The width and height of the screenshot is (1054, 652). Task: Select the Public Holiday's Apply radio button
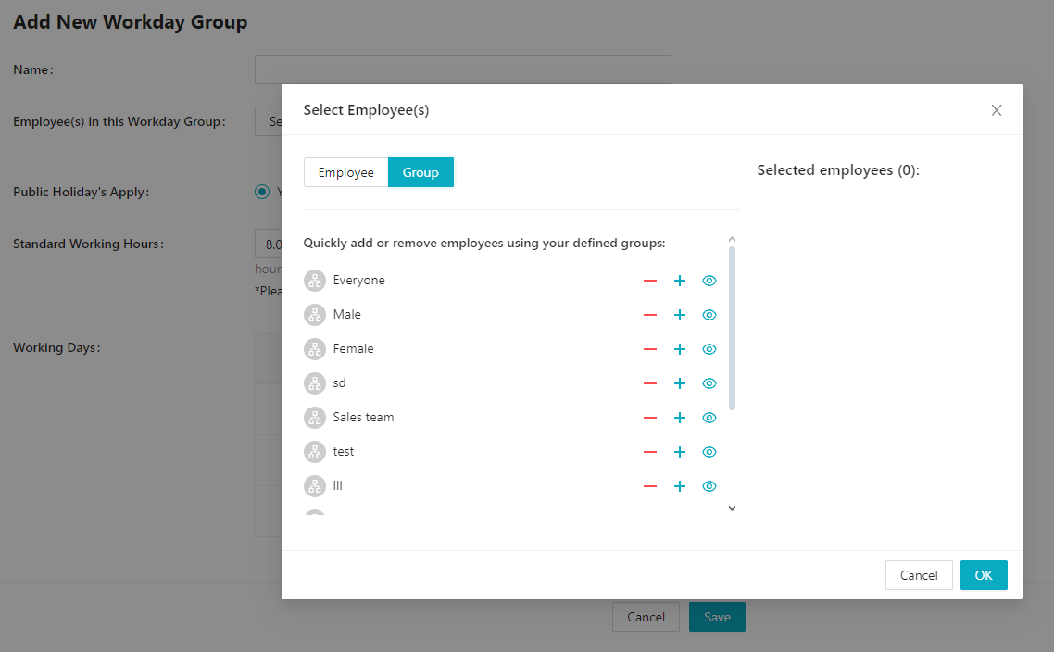pos(262,193)
